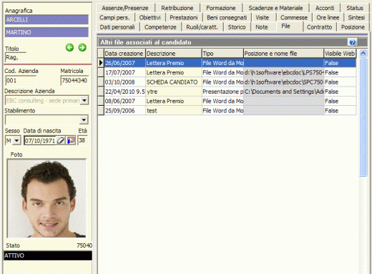The height and width of the screenshot is (274, 372).
Task: Click Presentazione type cell in ytre row
Action: coord(222,92)
